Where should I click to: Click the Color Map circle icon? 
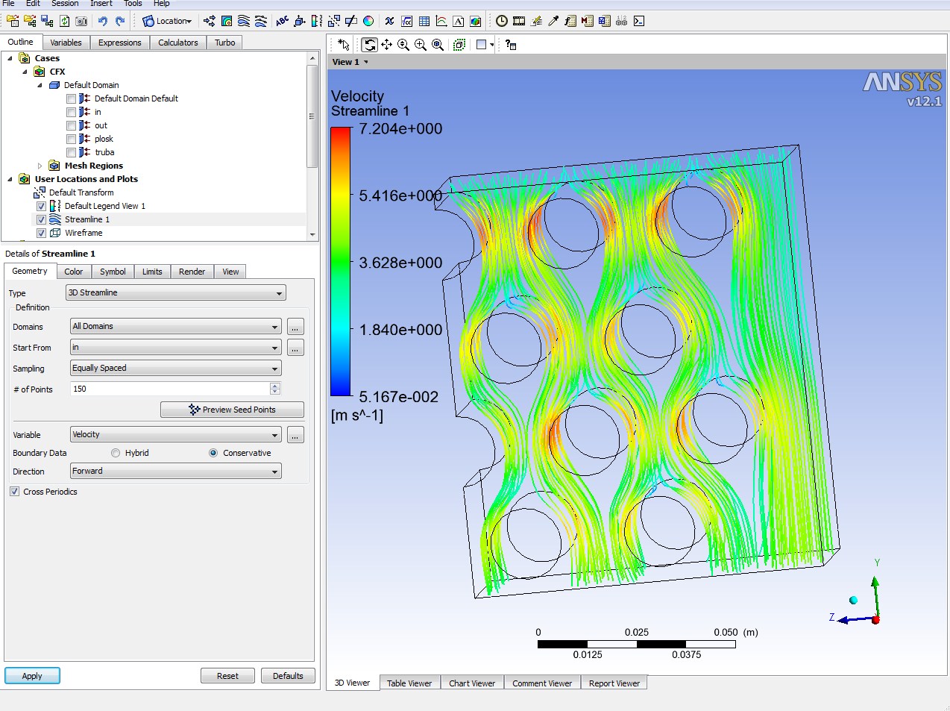click(368, 21)
